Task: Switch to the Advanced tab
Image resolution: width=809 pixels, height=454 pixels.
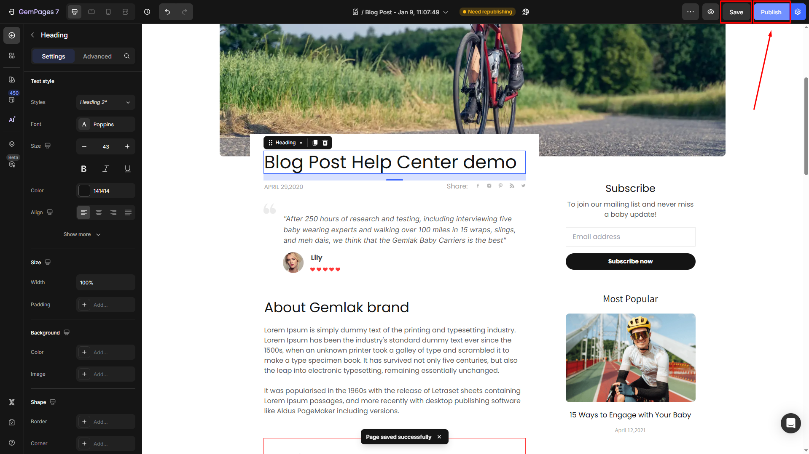Action: [97, 56]
